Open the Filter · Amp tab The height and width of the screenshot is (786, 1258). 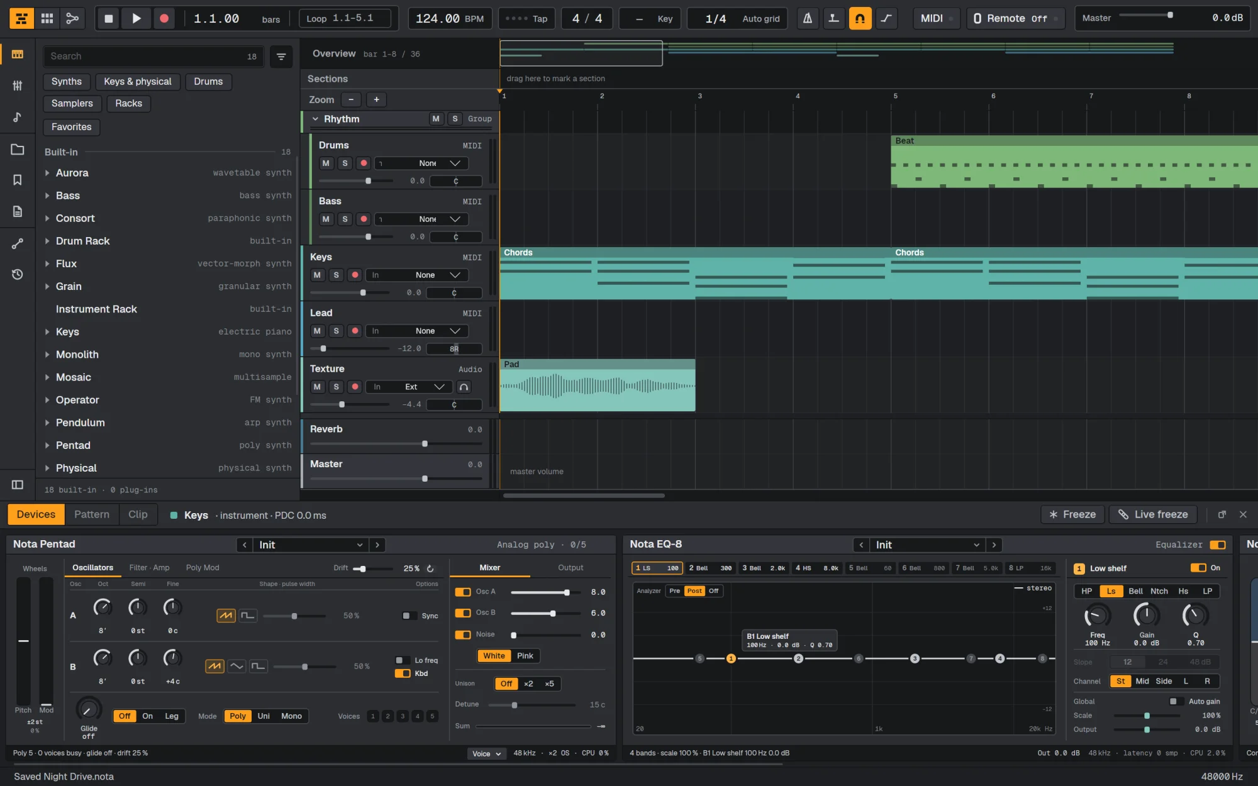[x=149, y=568]
